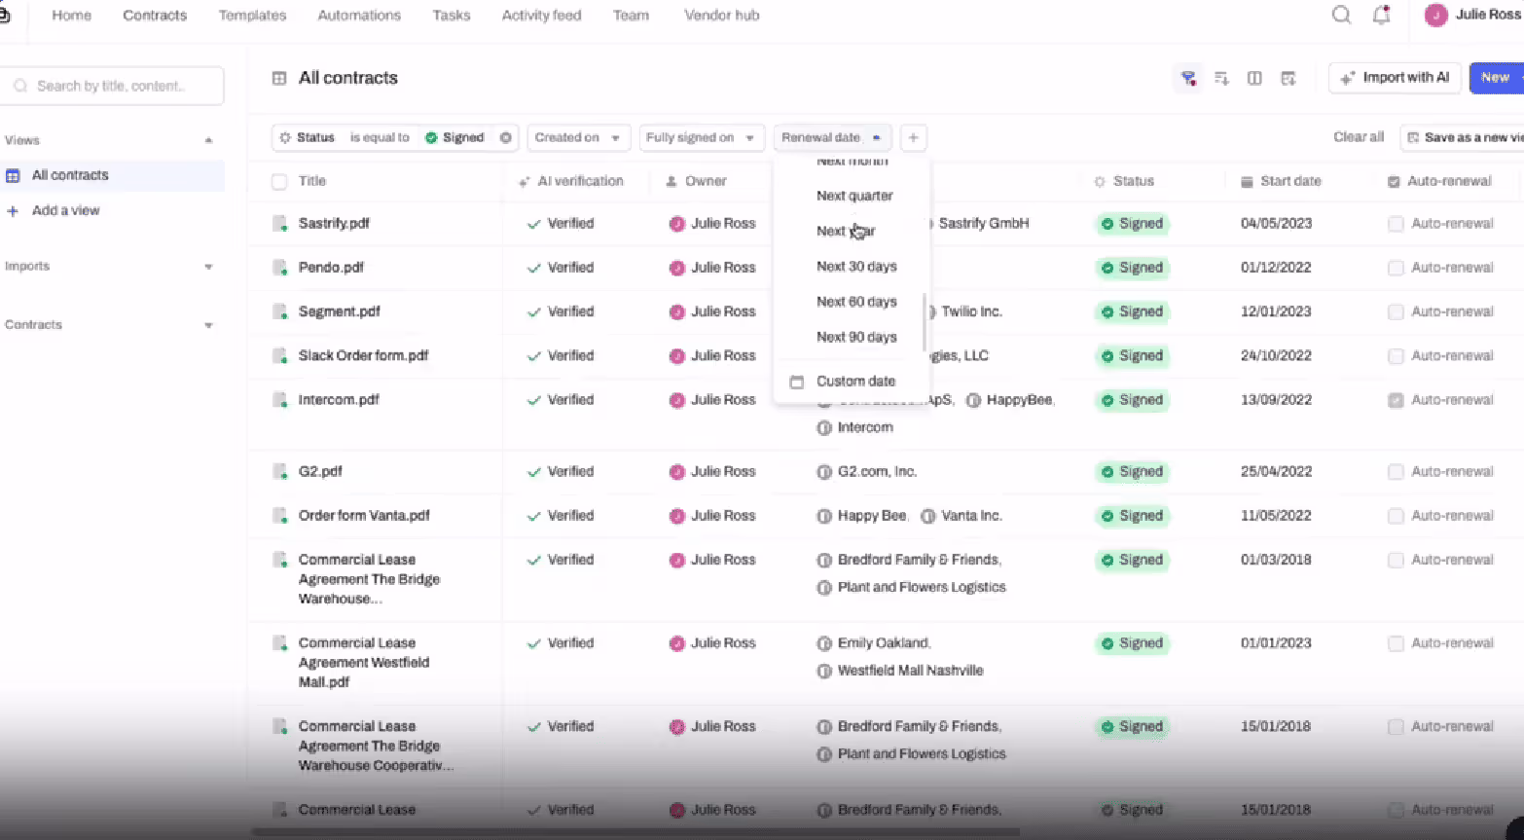Click the All contracts grid icon in sidebar
Viewport: 1524px width, 840px height.
[14, 175]
